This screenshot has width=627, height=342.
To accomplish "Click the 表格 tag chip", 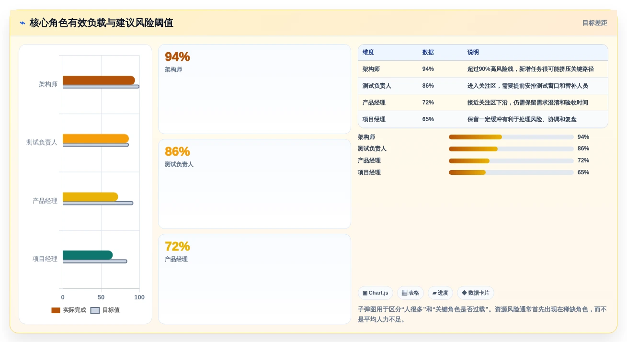I will coord(410,293).
